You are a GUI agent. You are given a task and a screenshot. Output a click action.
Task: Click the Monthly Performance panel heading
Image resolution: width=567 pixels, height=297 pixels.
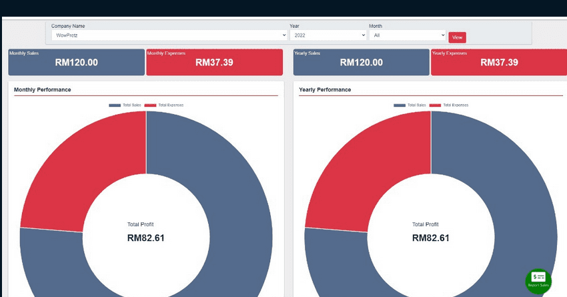(x=42, y=89)
